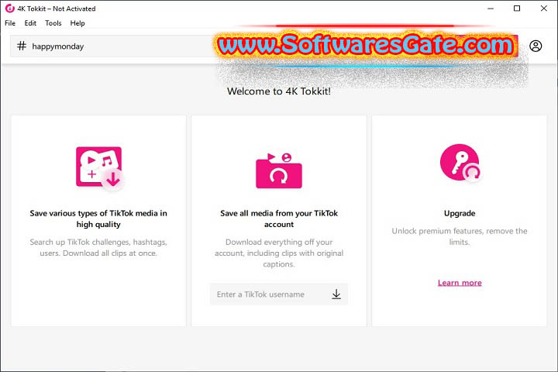This screenshot has width=558, height=372.
Task: Open the Edit menu
Action: click(x=30, y=23)
